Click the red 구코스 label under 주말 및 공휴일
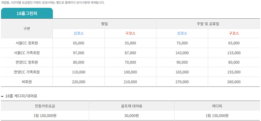This screenshot has width=261, height=121. point(234,33)
